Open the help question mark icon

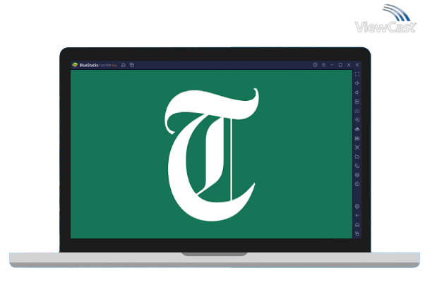pyautogui.click(x=315, y=65)
